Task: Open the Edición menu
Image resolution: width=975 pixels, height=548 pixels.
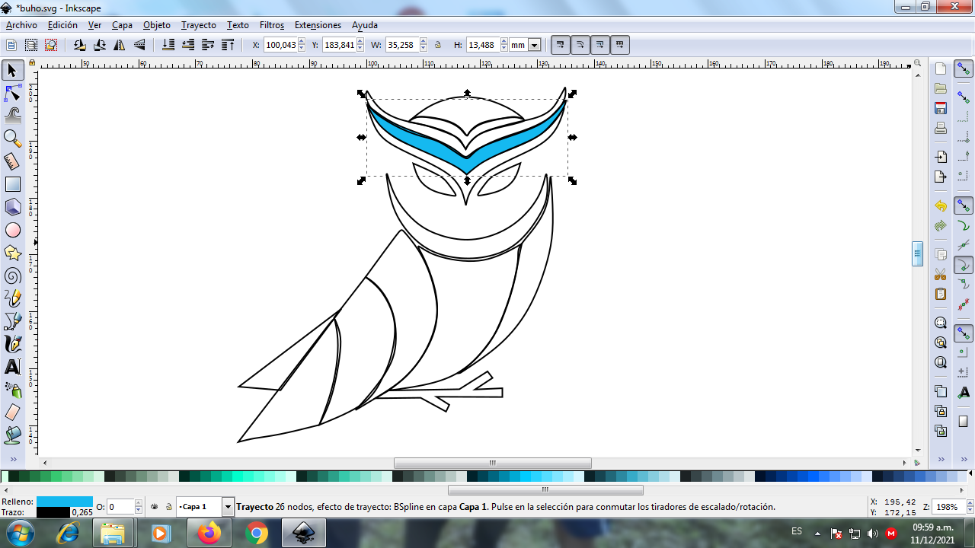Action: tap(62, 25)
